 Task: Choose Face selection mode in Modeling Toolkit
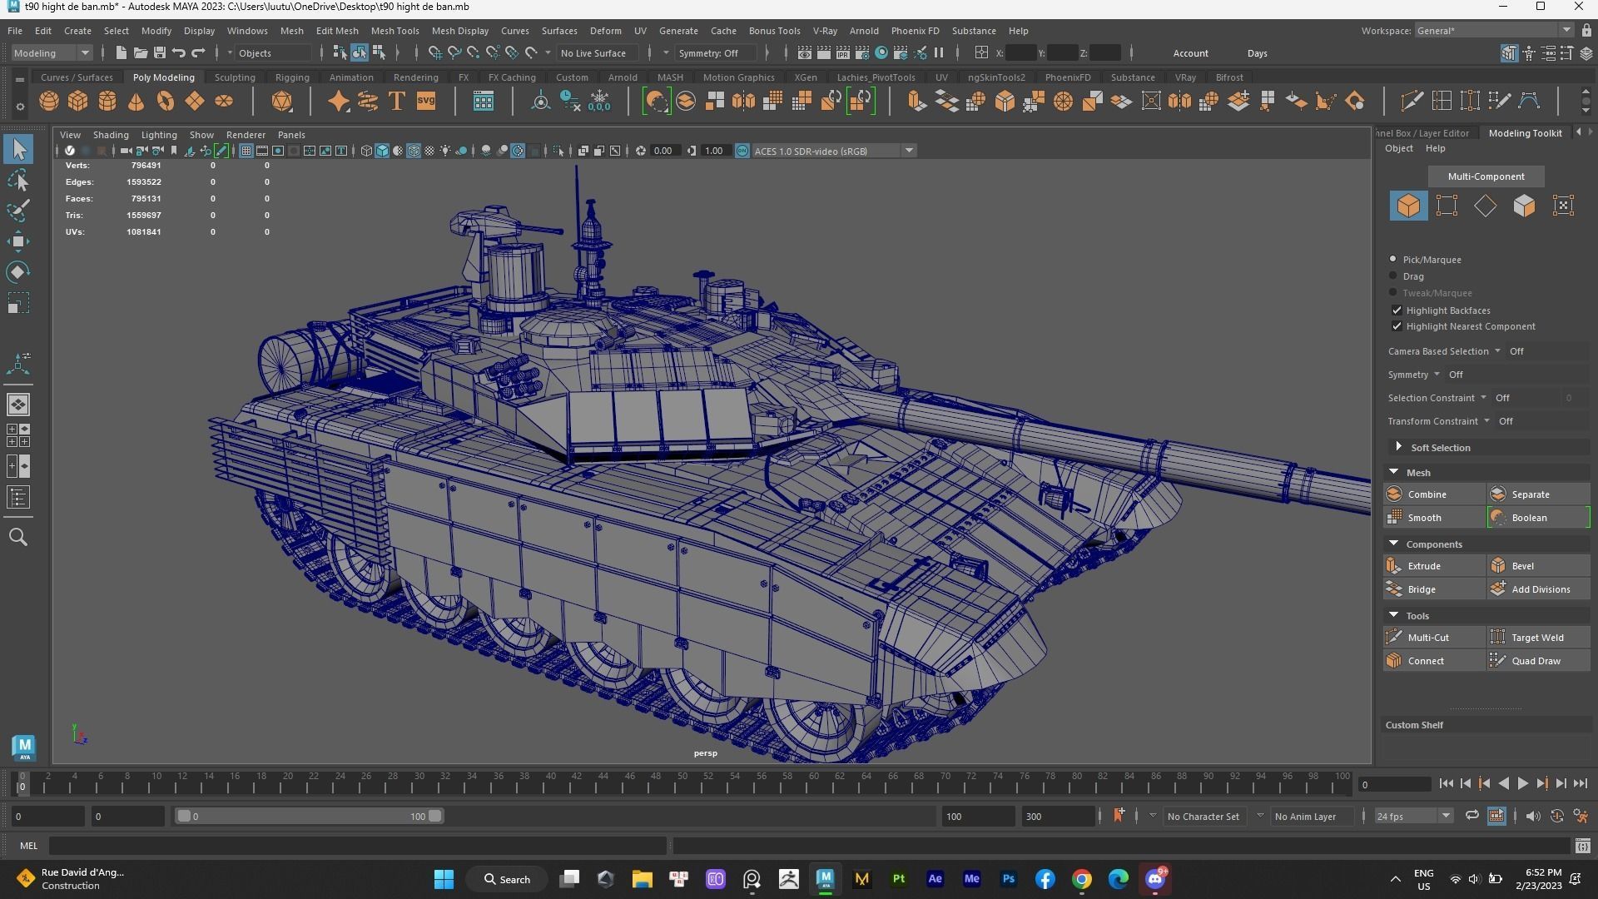[1524, 206]
